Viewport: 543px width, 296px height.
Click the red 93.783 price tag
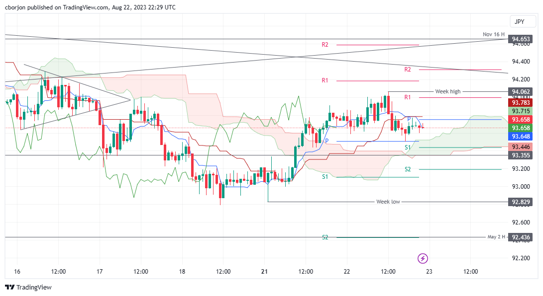point(521,103)
